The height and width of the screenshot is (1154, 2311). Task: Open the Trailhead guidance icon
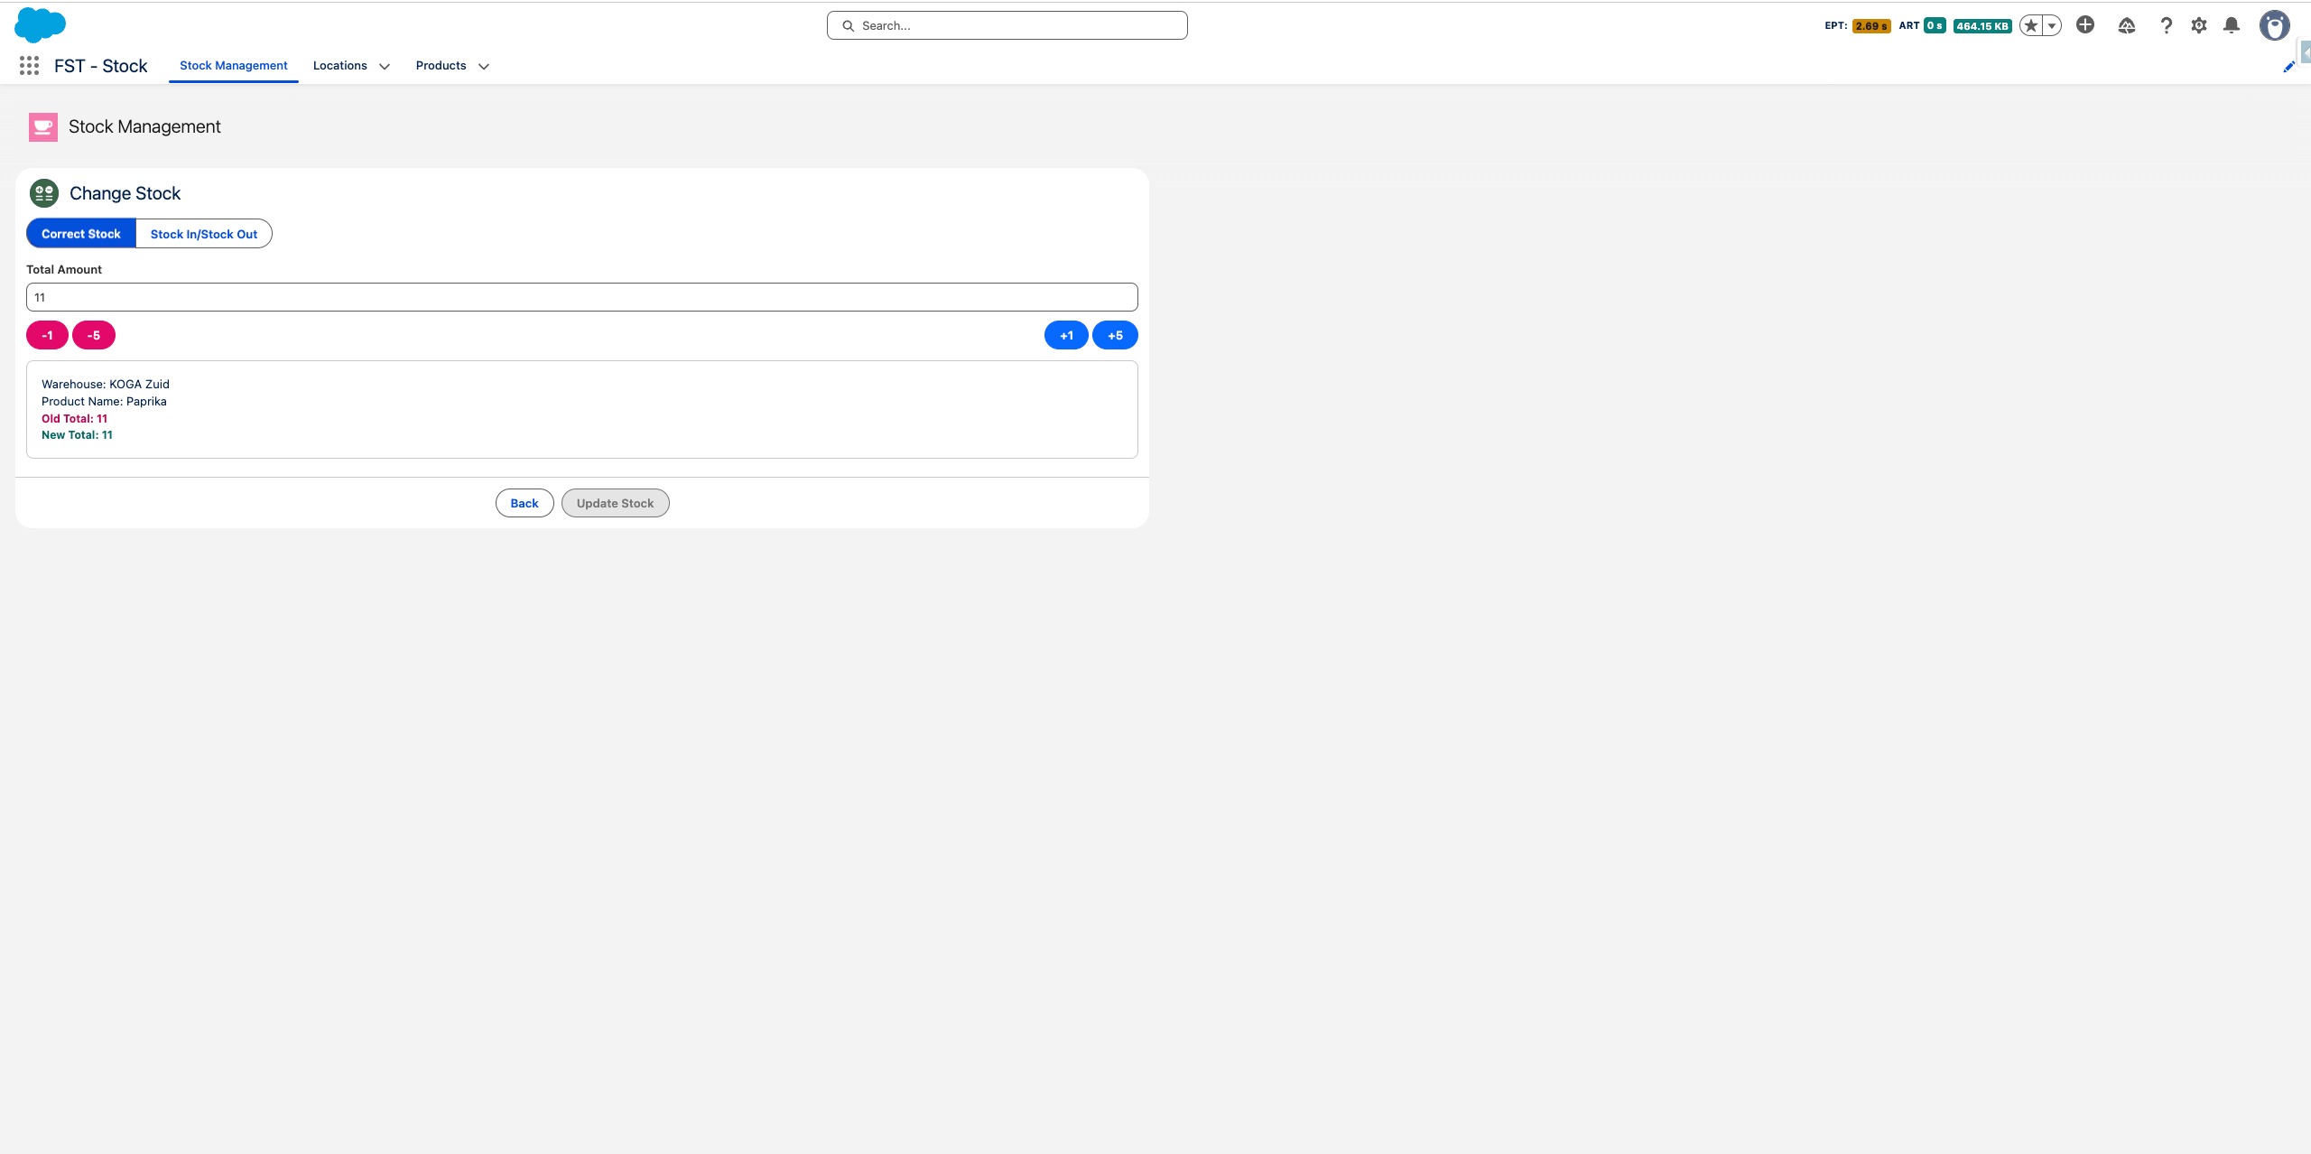pos(2127,25)
